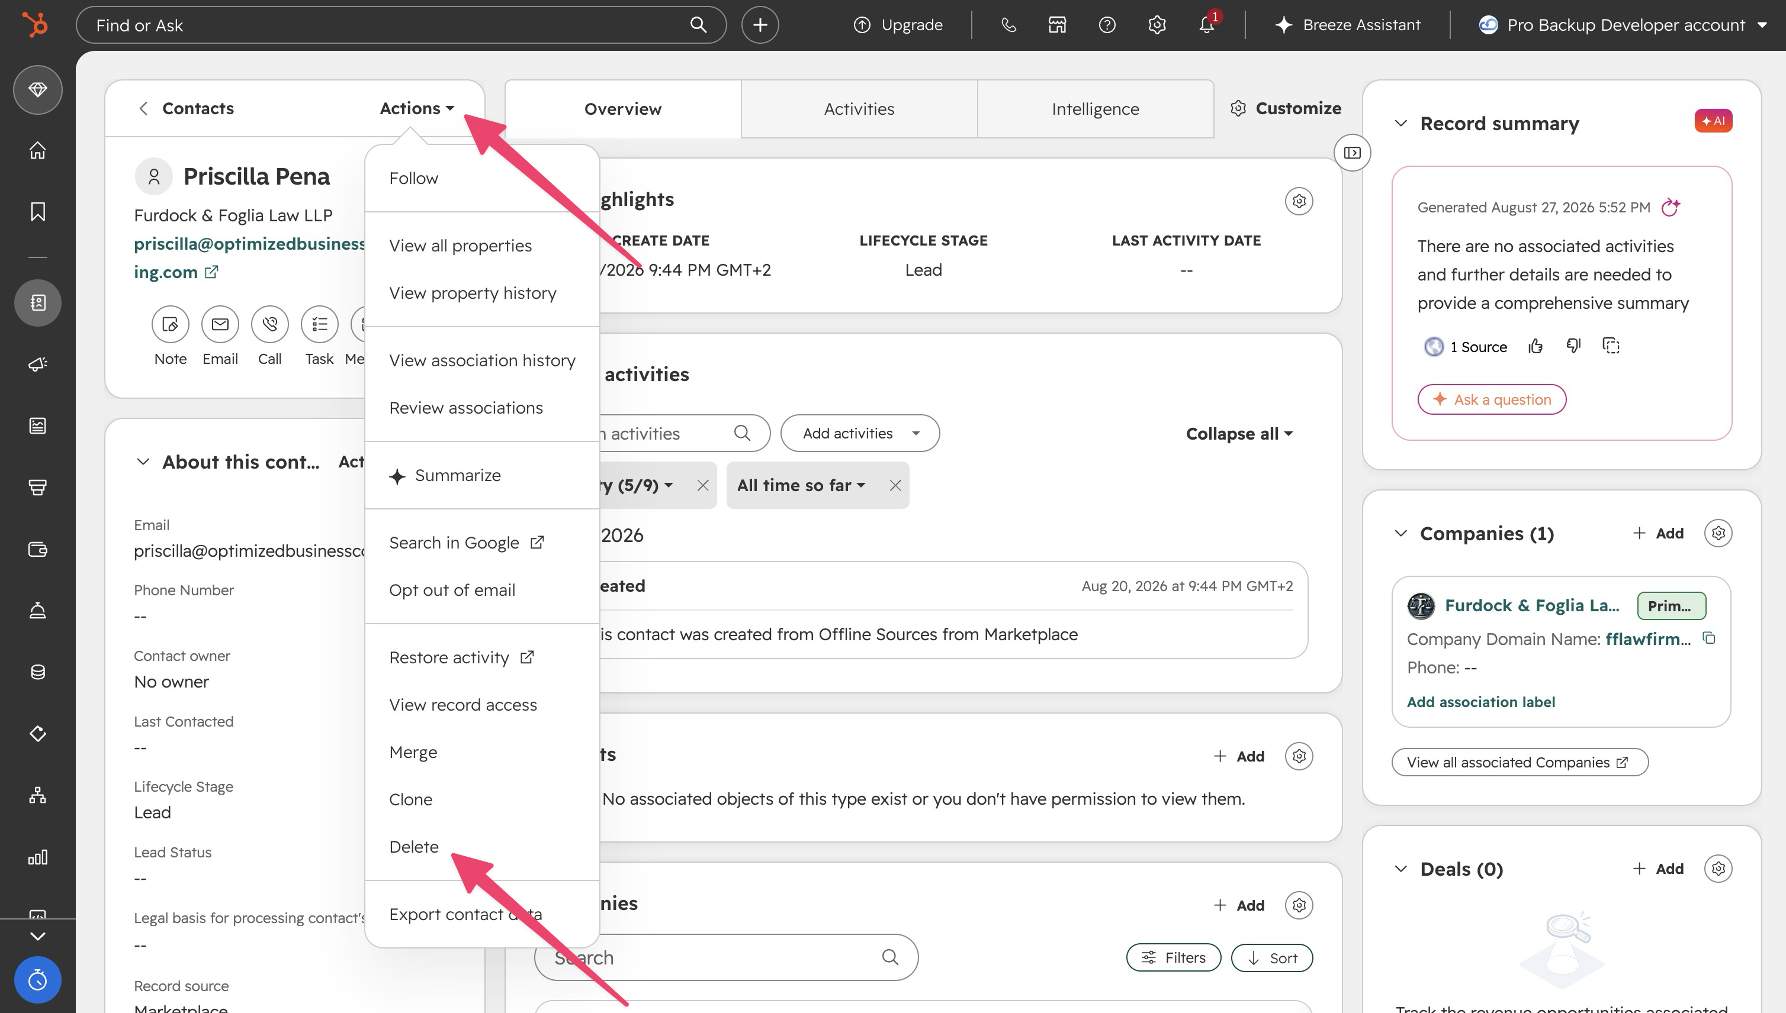
Task: Open the notifications bell icon
Action: (1206, 25)
